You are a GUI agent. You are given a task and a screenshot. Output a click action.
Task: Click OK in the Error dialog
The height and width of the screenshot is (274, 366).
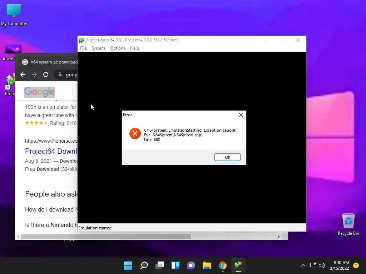click(227, 157)
